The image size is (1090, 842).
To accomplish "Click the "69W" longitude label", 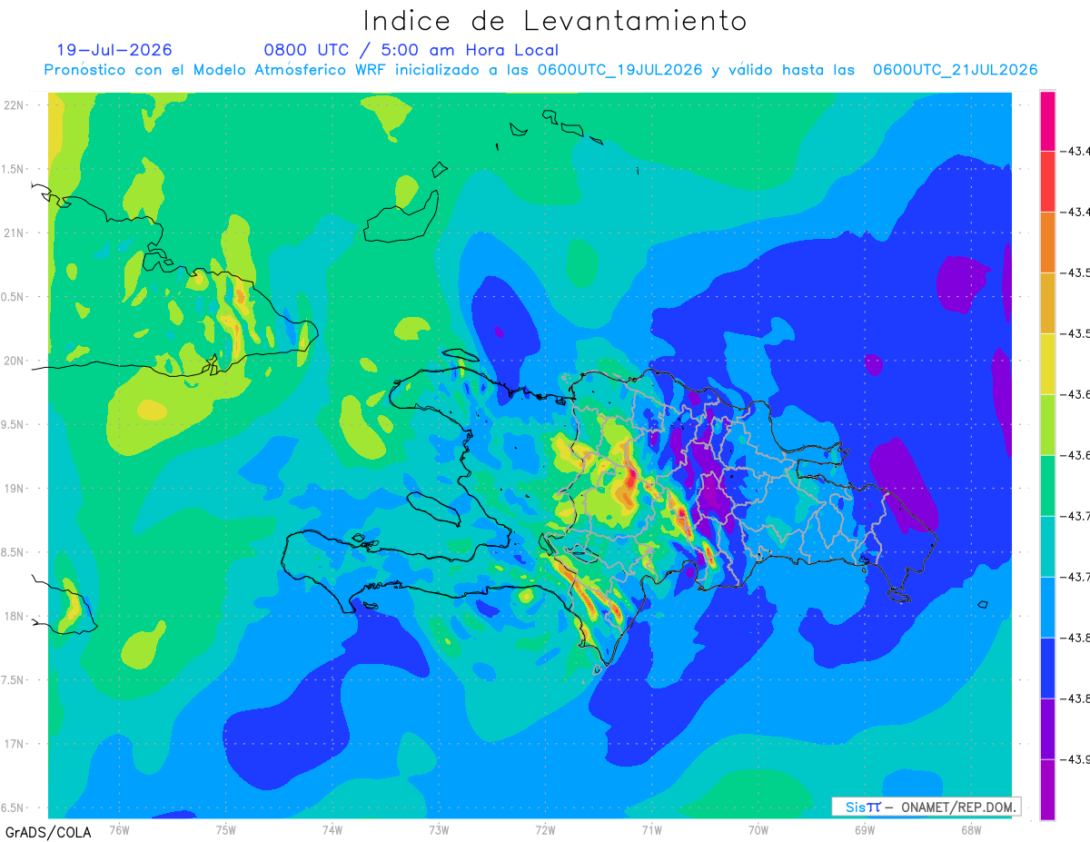I will (864, 829).
